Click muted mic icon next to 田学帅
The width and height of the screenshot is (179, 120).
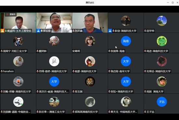click(x=145, y=31)
